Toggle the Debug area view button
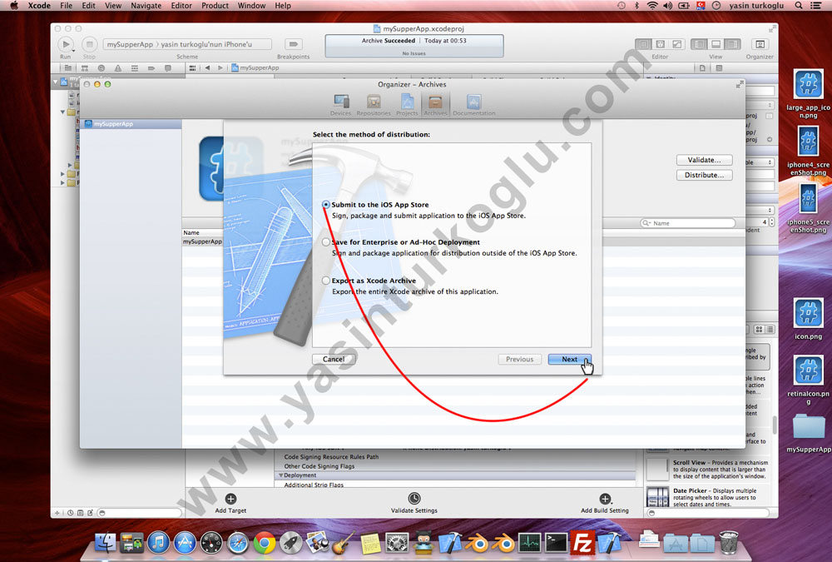 [x=716, y=44]
